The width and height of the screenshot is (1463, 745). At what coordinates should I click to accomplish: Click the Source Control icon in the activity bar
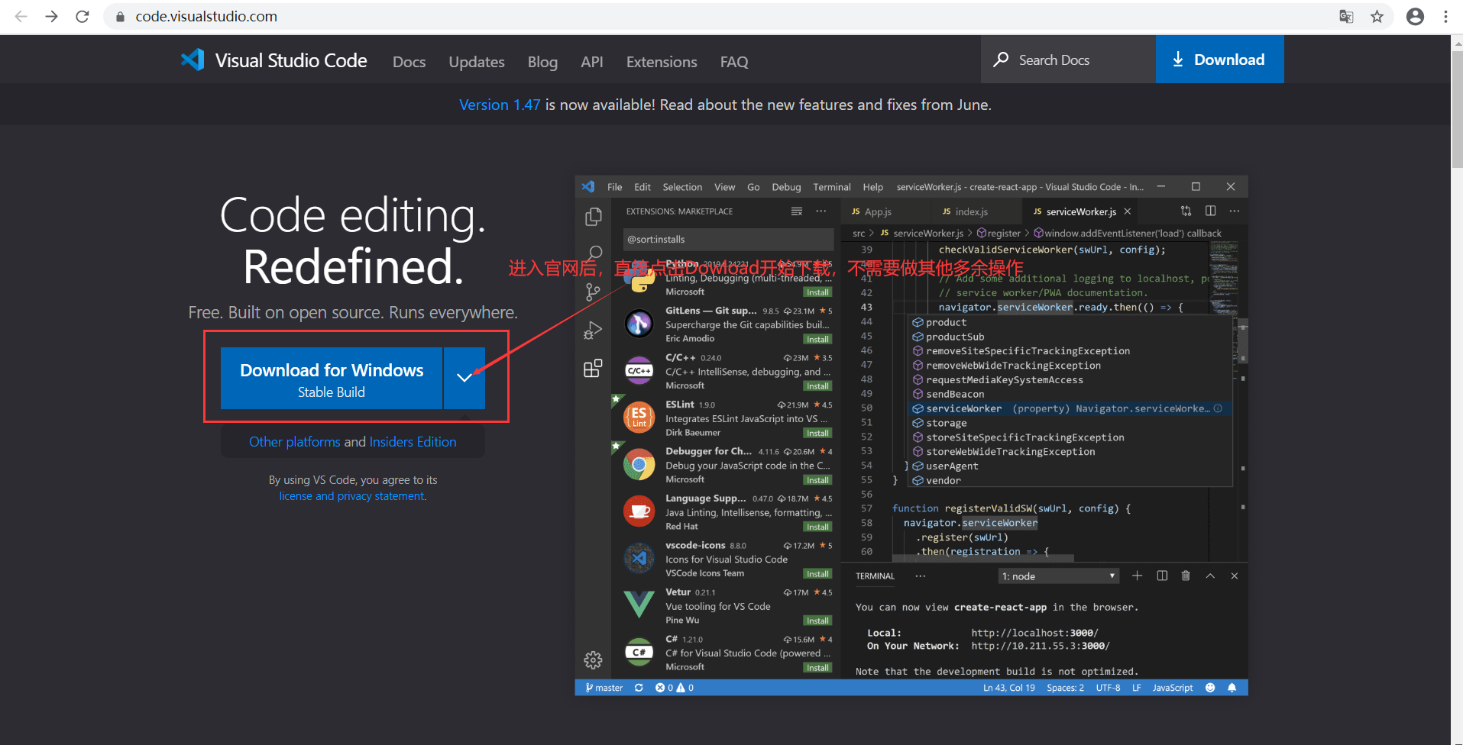pyautogui.click(x=593, y=292)
